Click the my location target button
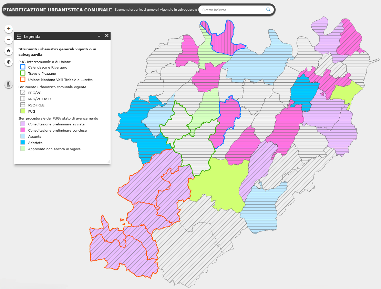 point(9,62)
